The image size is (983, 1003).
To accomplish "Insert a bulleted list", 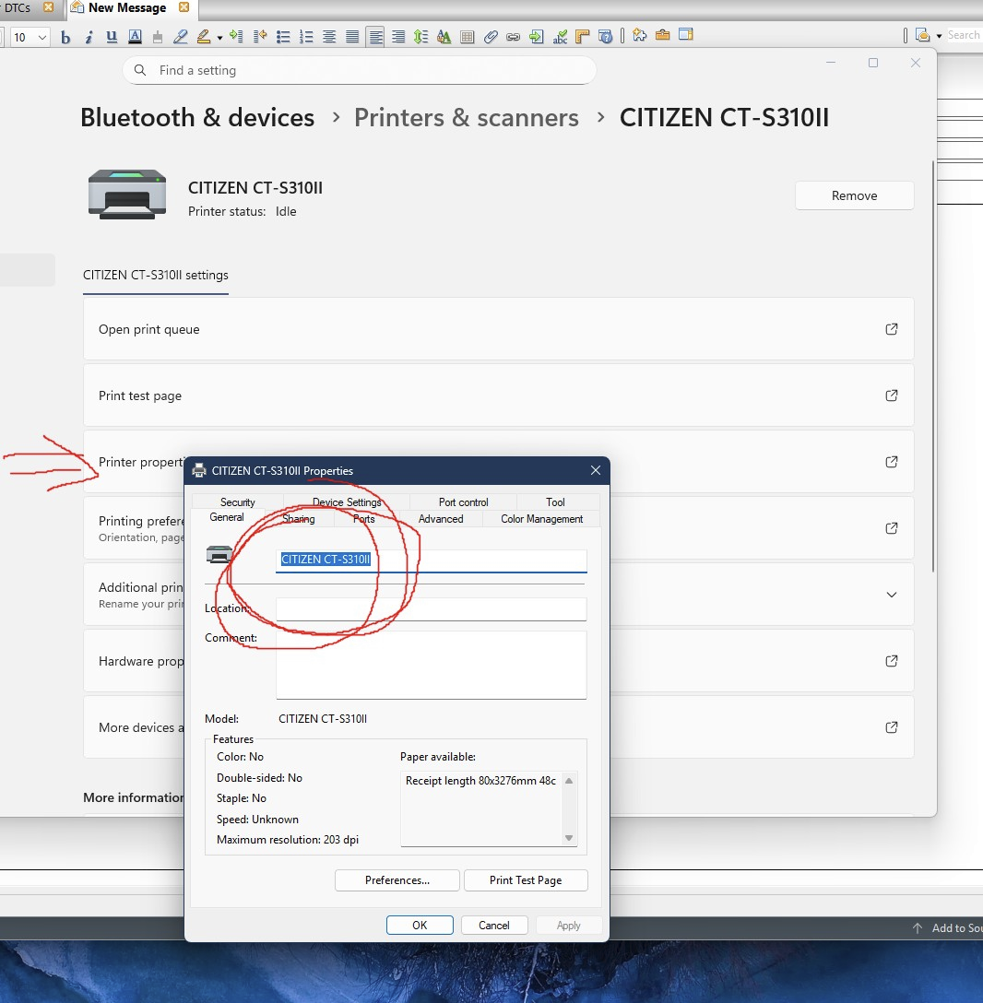I will pos(283,37).
